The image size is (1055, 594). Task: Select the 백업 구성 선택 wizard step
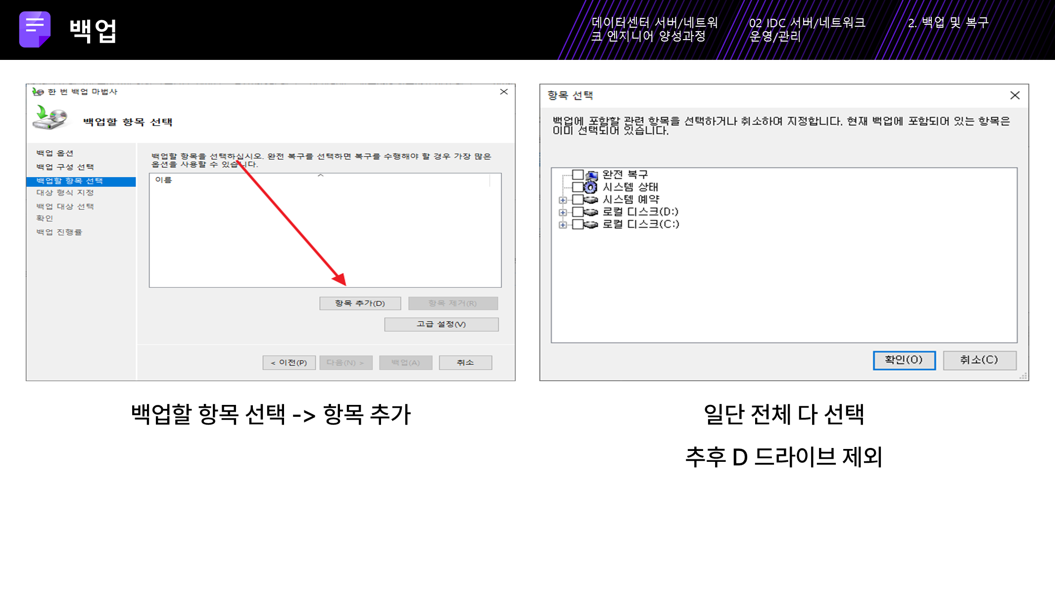point(65,167)
